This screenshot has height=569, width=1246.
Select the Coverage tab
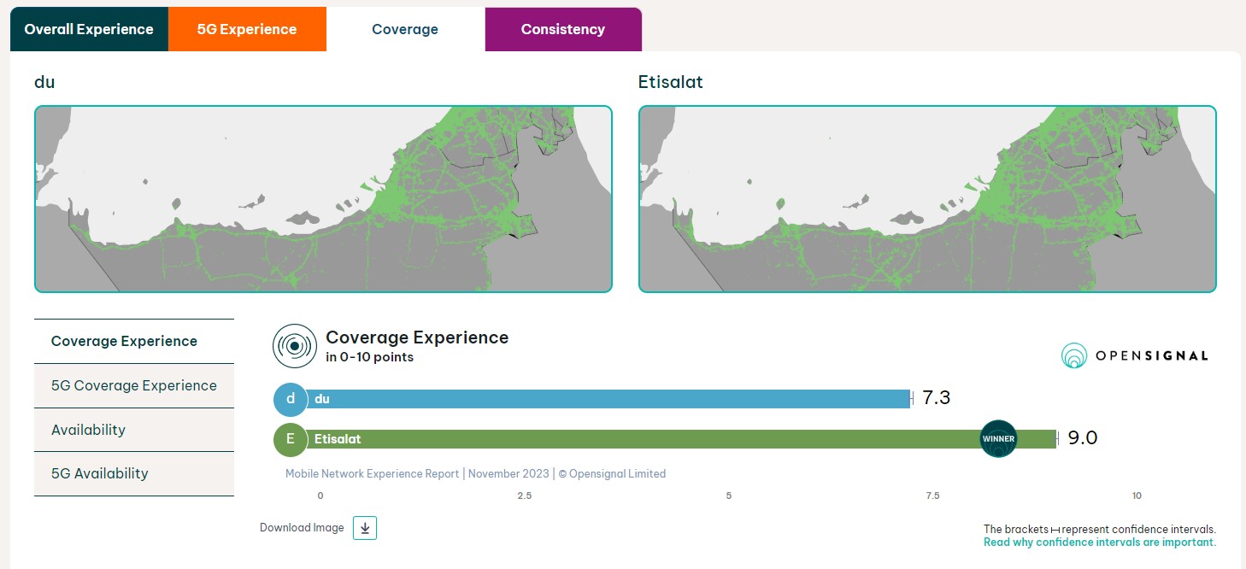pyautogui.click(x=405, y=29)
